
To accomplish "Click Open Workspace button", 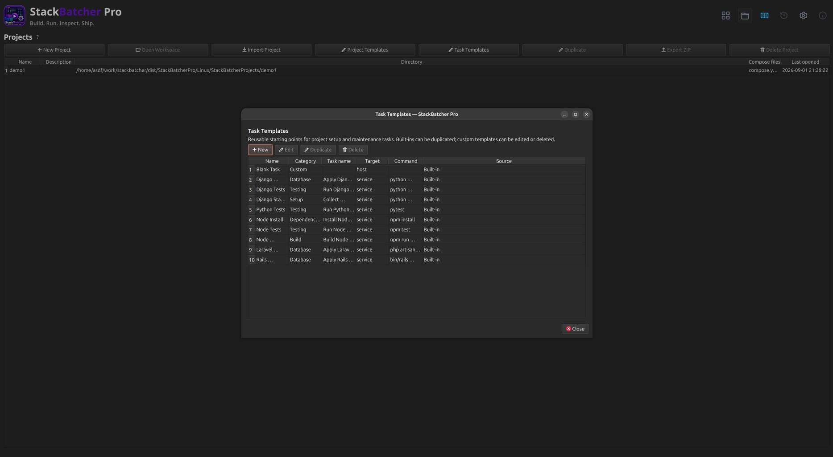I will (x=157, y=50).
